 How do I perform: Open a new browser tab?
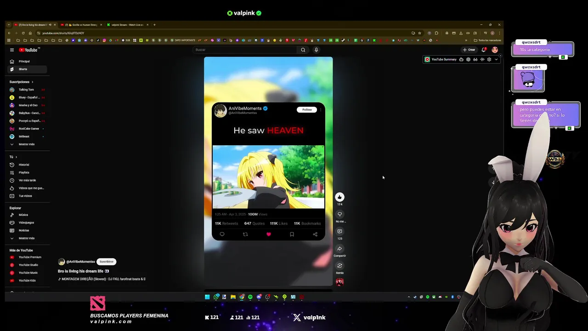(x=154, y=25)
